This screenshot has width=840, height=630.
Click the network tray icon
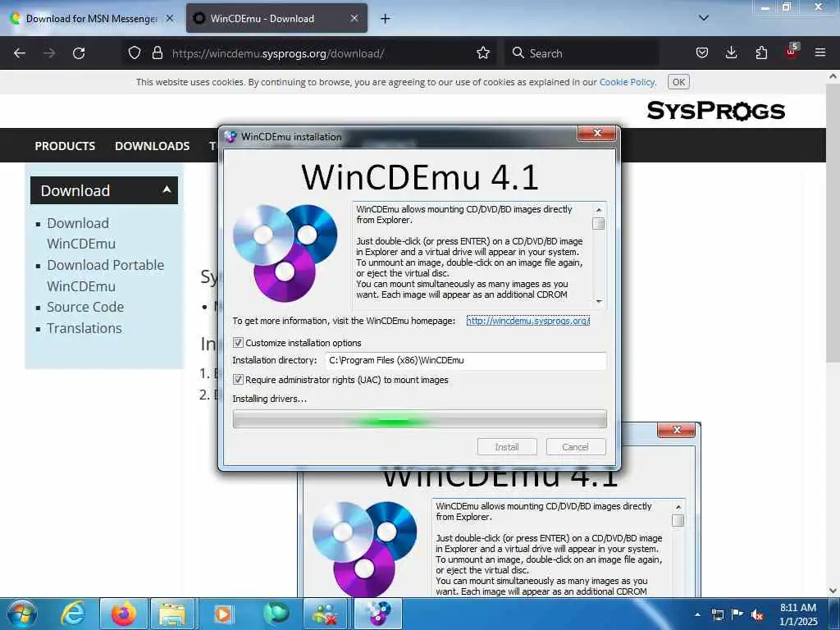pos(717,615)
